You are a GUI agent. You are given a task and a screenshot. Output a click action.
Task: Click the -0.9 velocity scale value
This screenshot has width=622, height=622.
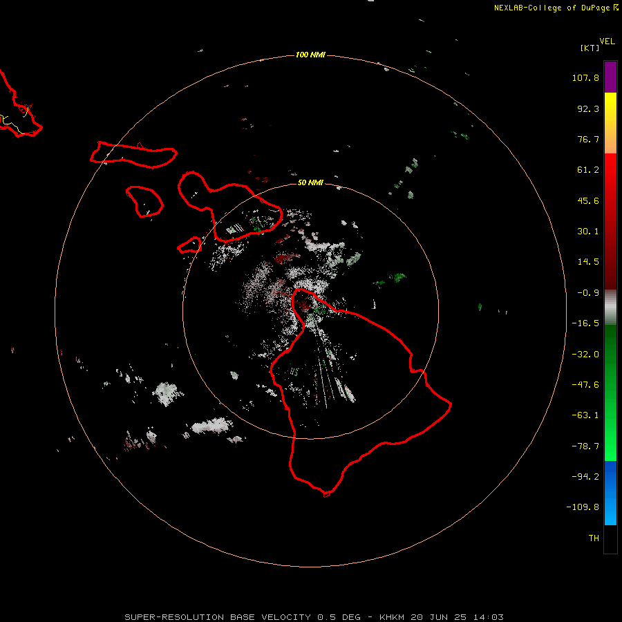coord(588,293)
